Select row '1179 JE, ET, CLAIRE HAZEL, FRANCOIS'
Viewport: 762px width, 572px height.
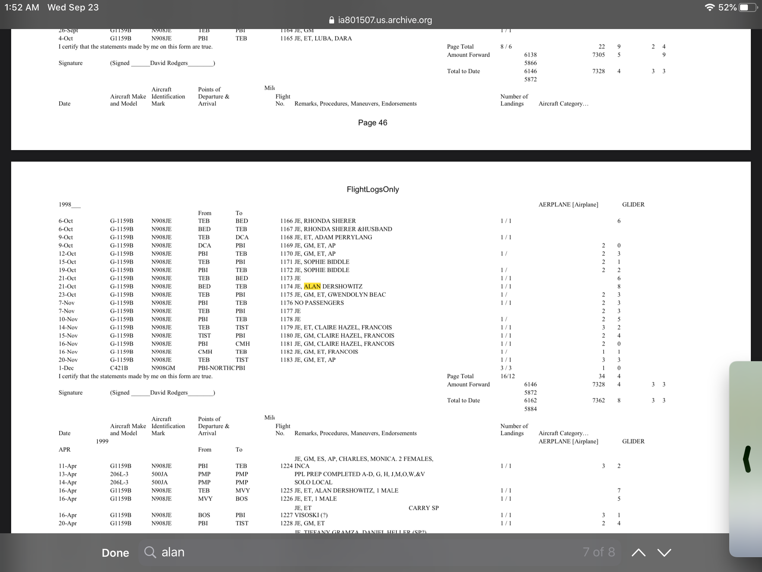point(336,327)
